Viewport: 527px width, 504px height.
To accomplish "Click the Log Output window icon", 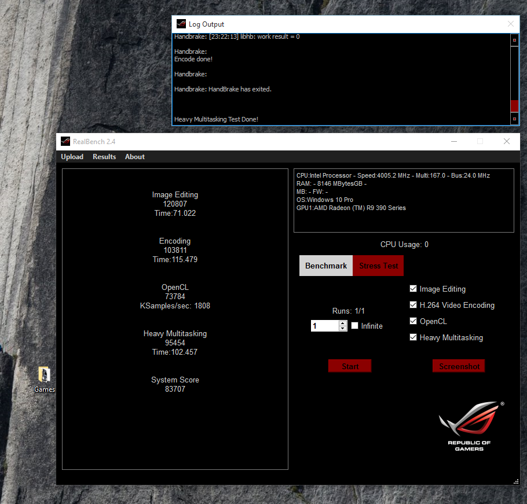I will point(181,24).
